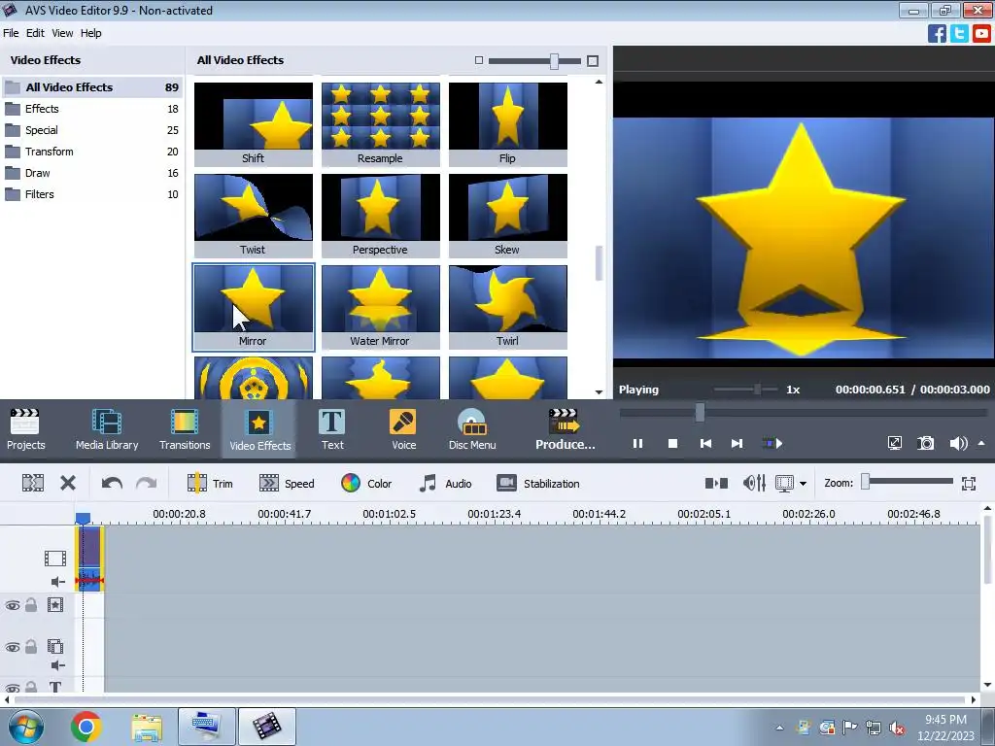995x746 pixels.
Task: Click the small thumbnails icon
Action: tap(479, 60)
